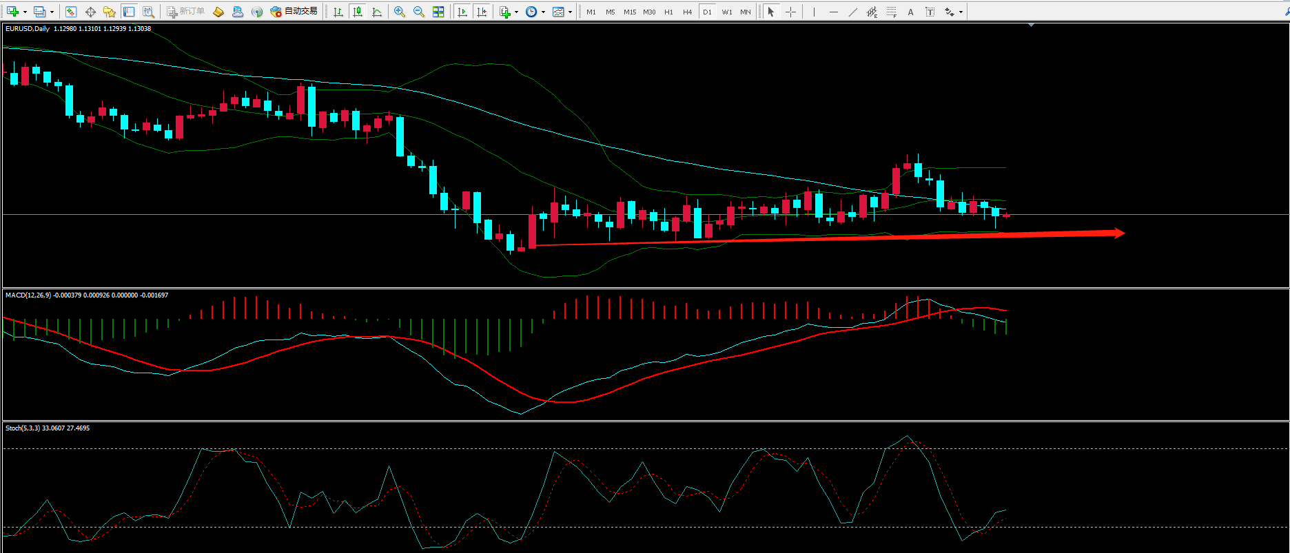
Task: Open the Tile Windows chart layout icon
Action: pos(438,12)
